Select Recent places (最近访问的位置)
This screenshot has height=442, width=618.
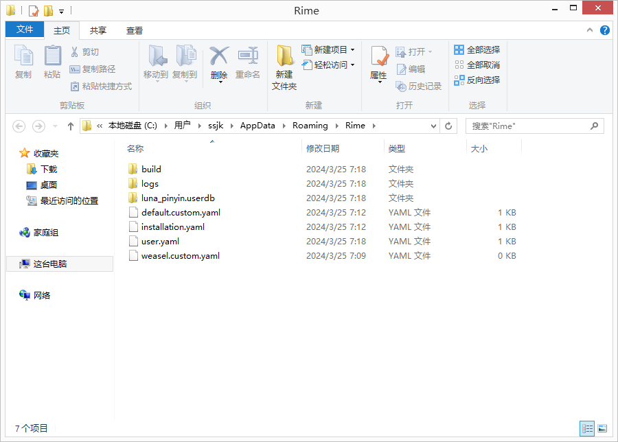point(62,201)
